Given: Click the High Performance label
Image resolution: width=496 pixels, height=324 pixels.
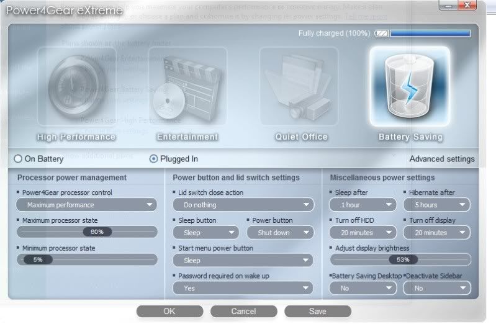Looking at the screenshot, I should click(x=76, y=137).
